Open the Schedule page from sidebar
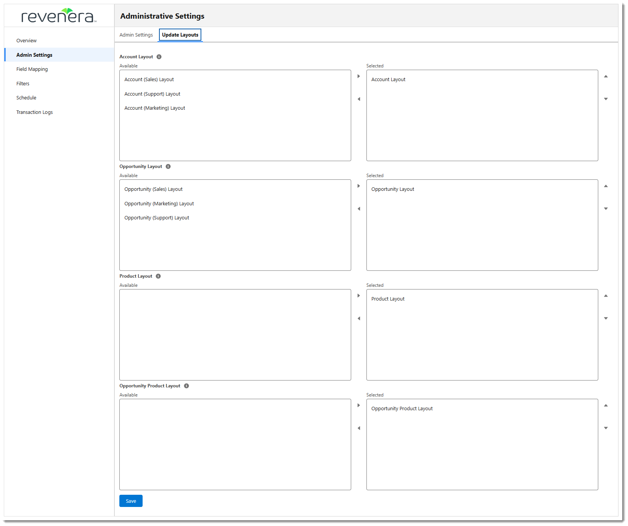Viewport: 628px width, 526px height. (26, 98)
